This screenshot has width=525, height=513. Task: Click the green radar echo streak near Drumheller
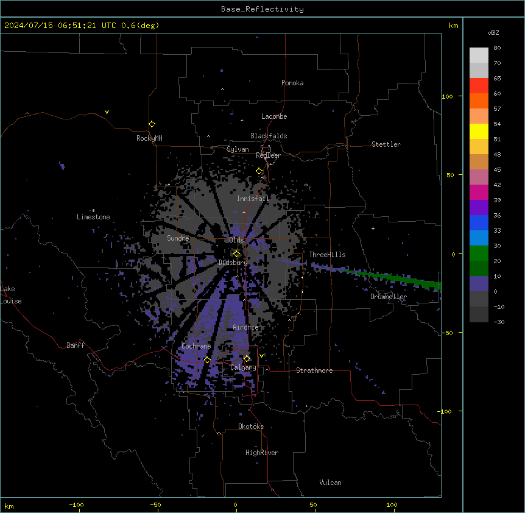coord(393,278)
